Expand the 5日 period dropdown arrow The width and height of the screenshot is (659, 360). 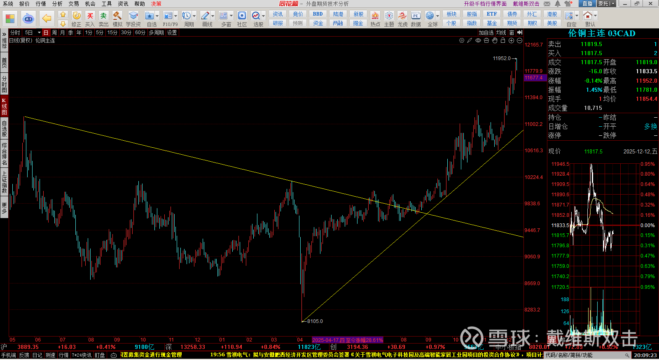tap(39, 33)
